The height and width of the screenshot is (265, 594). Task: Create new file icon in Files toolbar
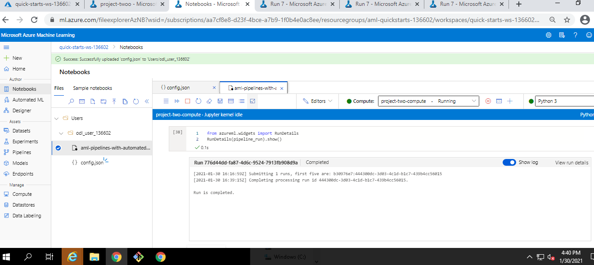click(x=93, y=102)
